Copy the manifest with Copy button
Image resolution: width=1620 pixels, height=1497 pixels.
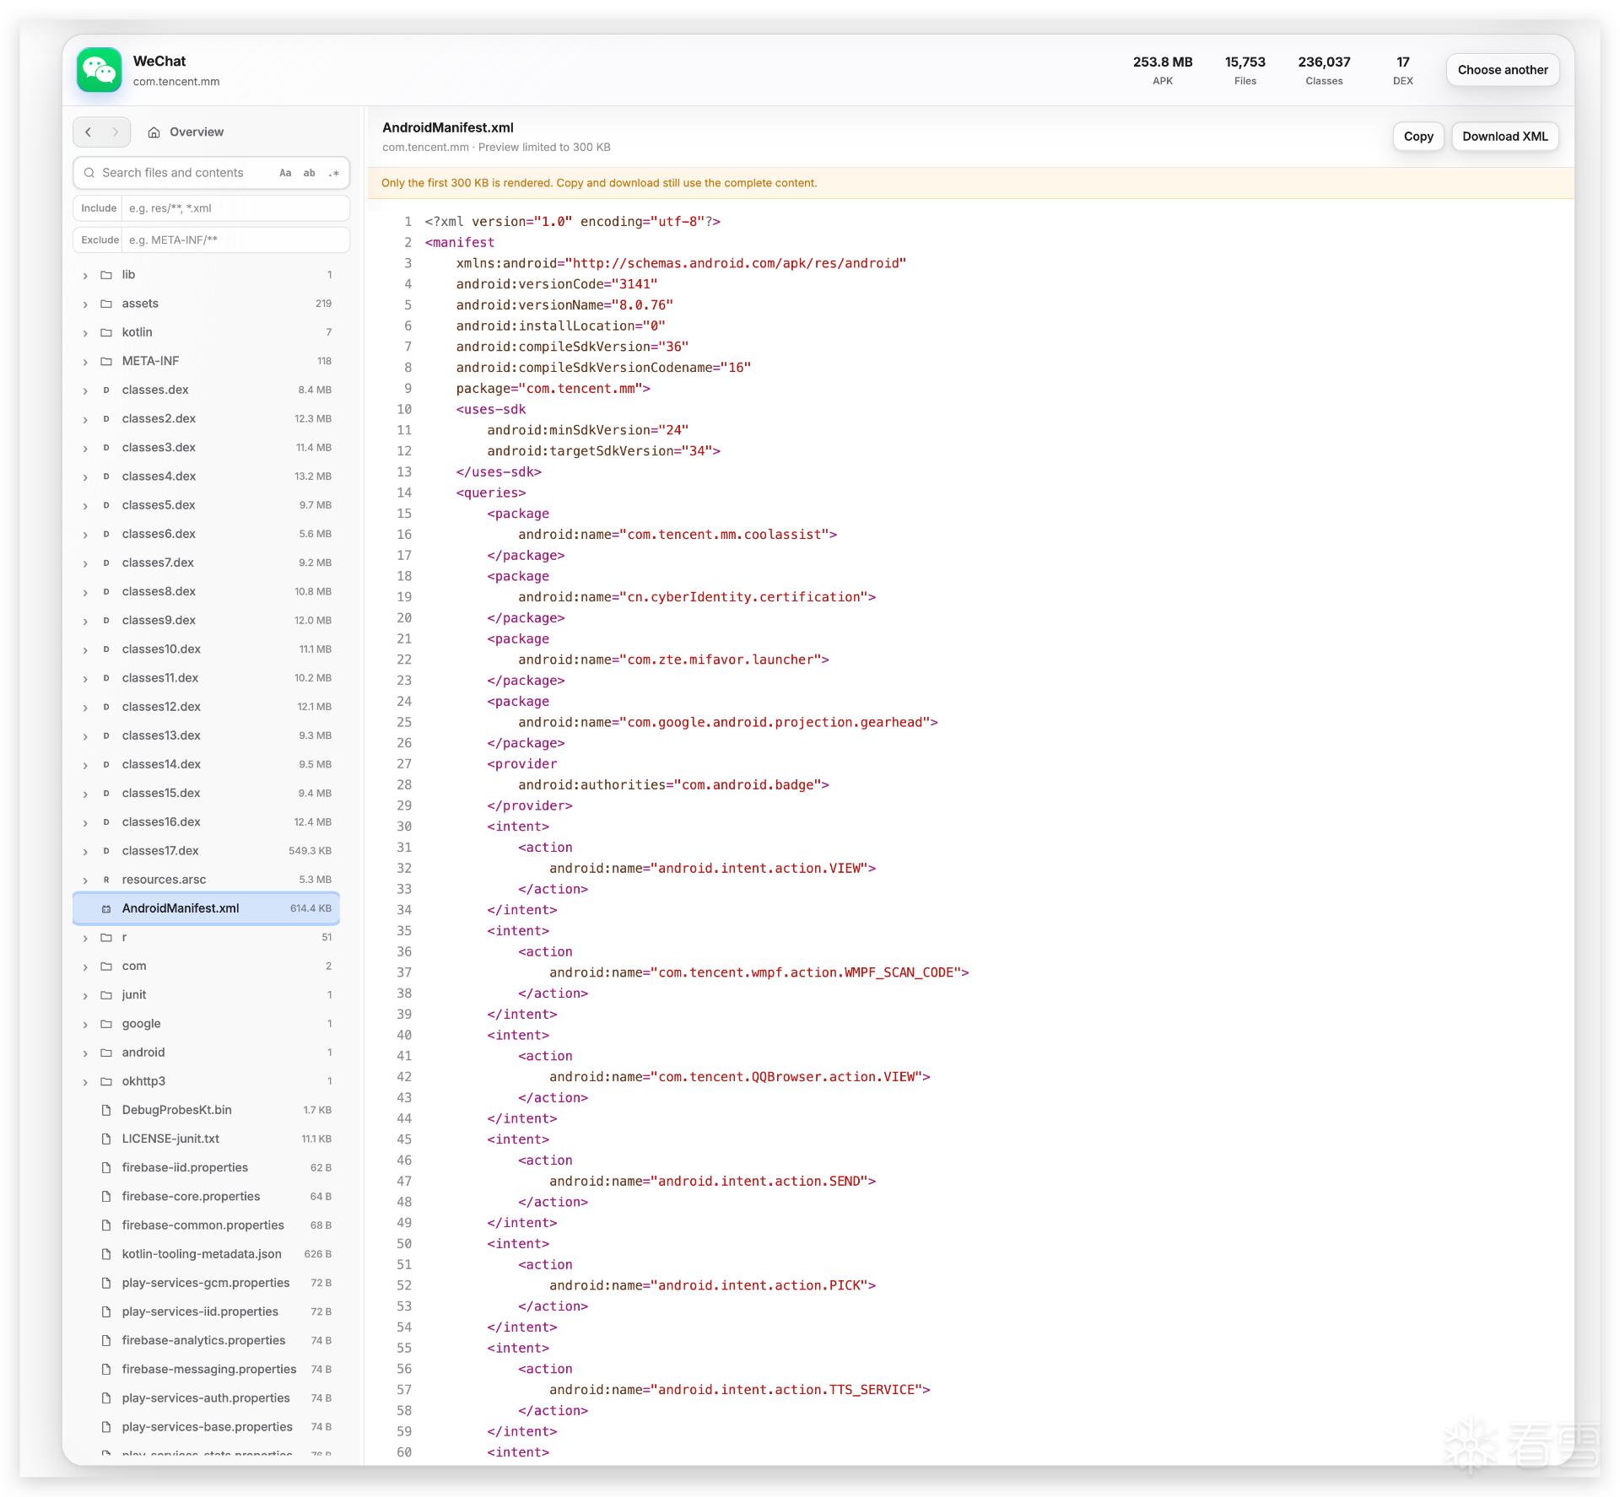coord(1418,137)
